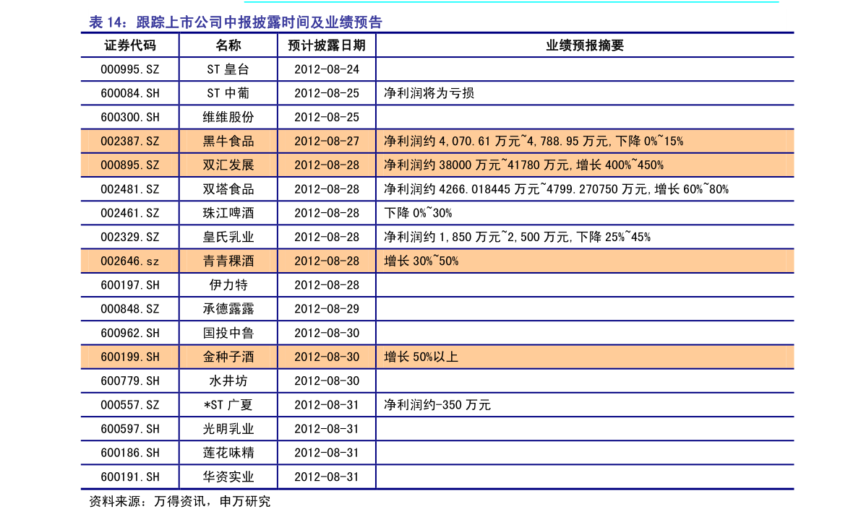Screen dimensions: 861x522
Task: Click the column header '证券代码'
Action: 130,45
